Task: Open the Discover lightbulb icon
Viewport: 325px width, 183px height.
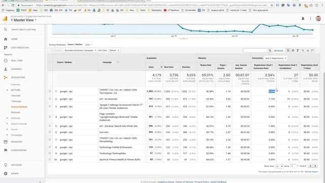Action: 6,165
